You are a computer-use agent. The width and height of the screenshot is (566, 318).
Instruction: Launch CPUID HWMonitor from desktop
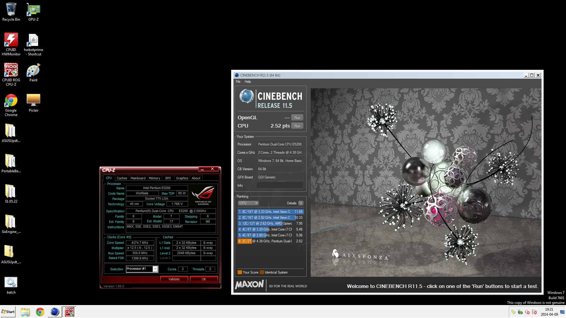pyautogui.click(x=11, y=44)
